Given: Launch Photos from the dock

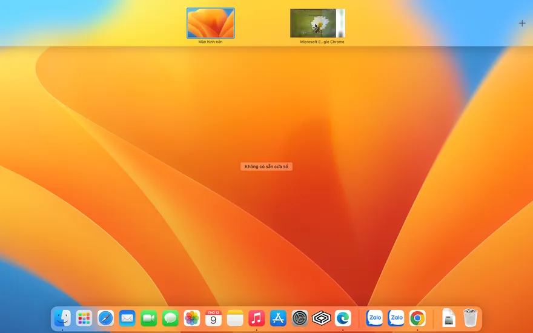Looking at the screenshot, I should tap(192, 318).
